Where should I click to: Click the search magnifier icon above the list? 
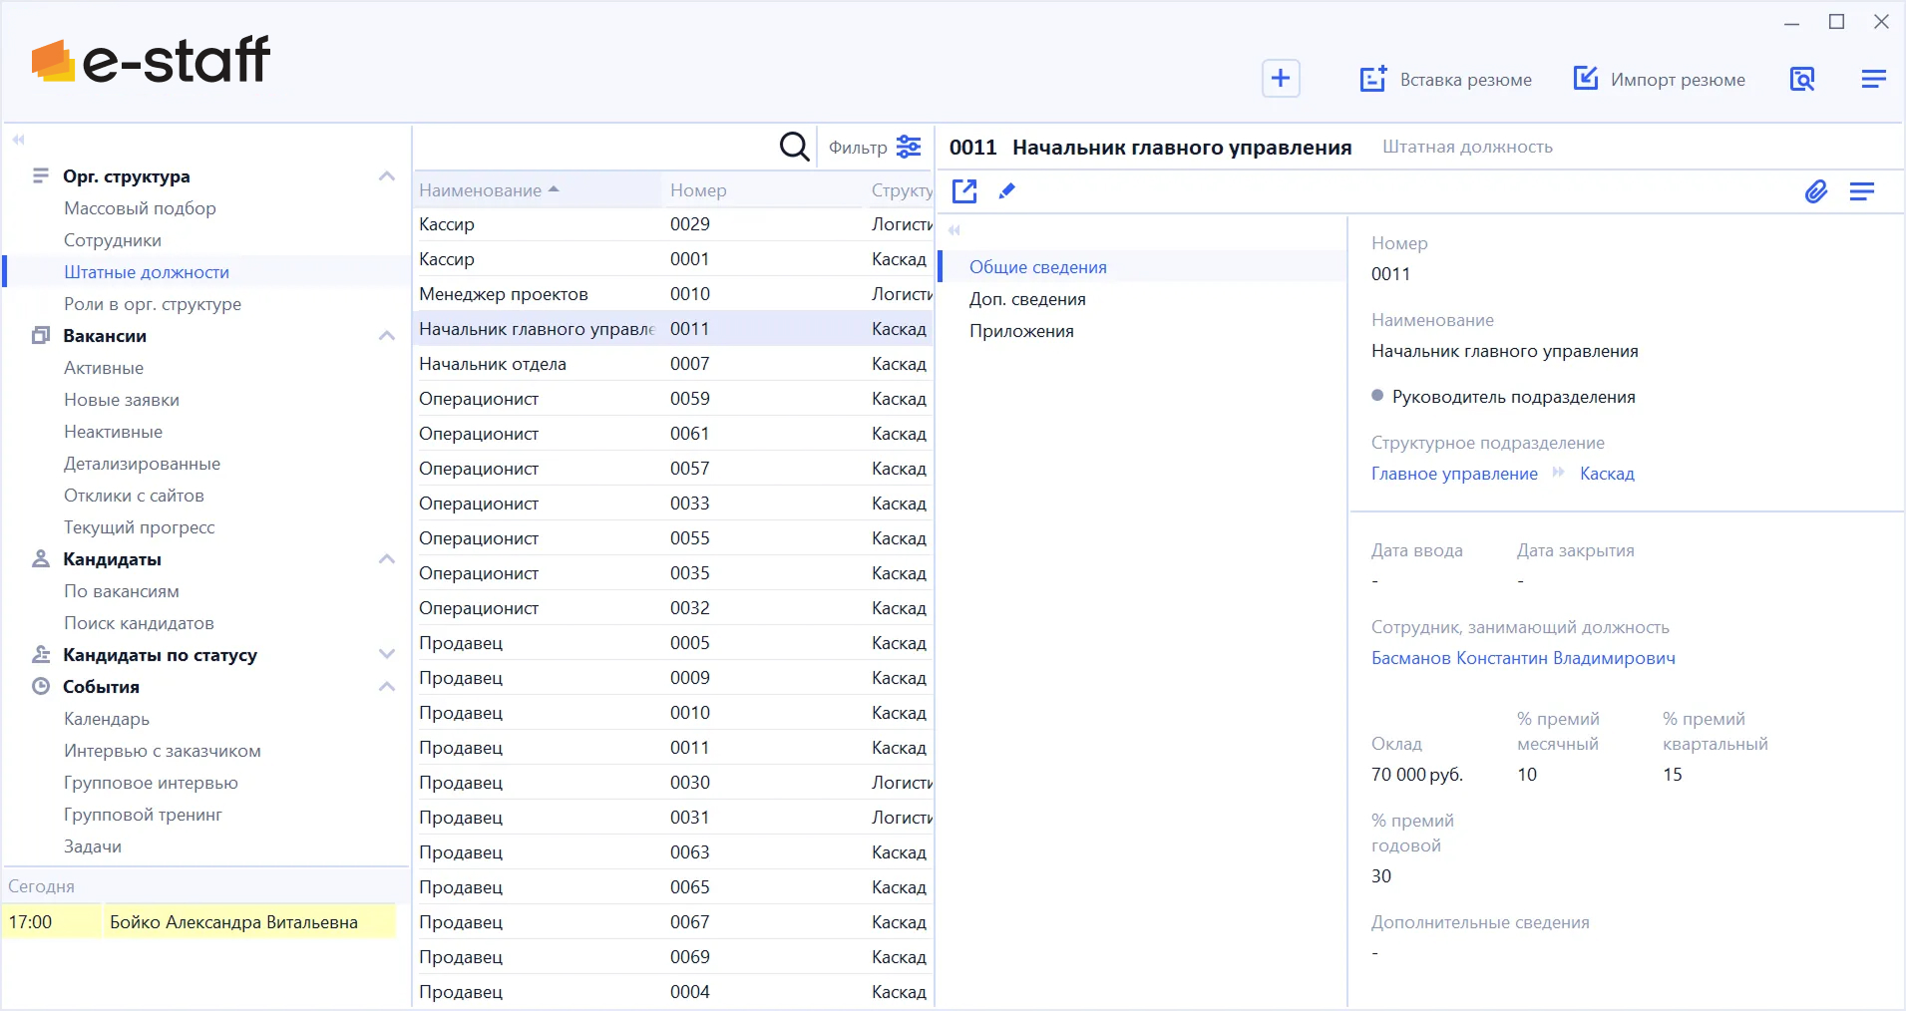(x=794, y=148)
